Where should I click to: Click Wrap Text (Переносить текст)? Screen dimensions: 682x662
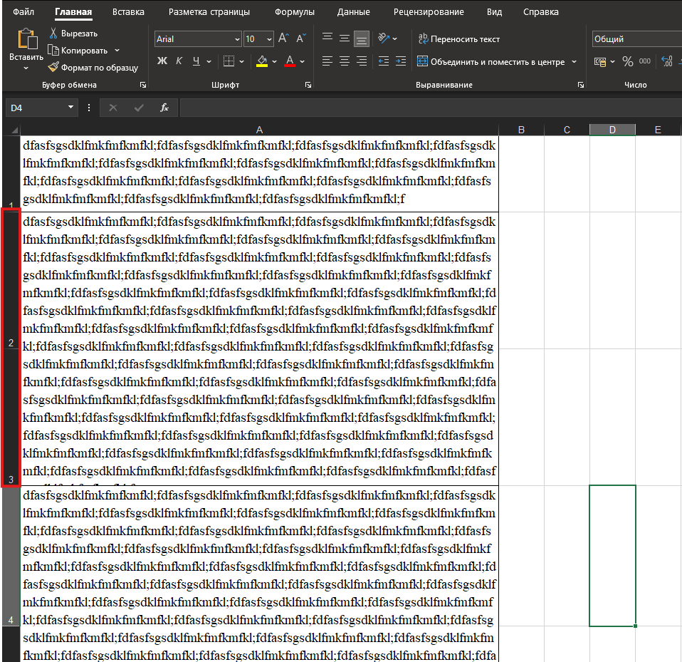(x=459, y=38)
